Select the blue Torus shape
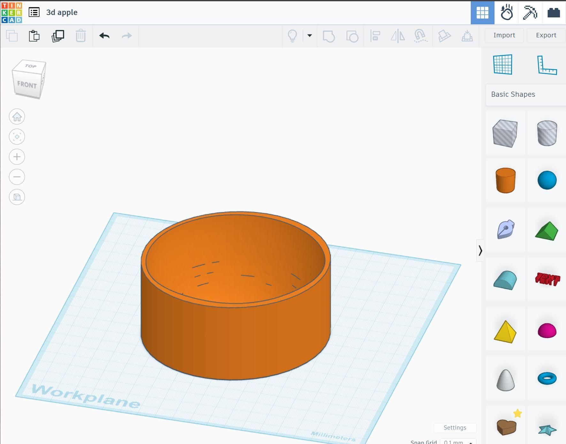The height and width of the screenshot is (444, 566). pyautogui.click(x=547, y=379)
